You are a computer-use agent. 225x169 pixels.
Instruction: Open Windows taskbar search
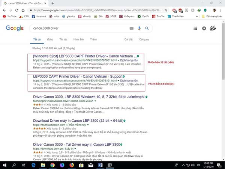(x=14, y=165)
